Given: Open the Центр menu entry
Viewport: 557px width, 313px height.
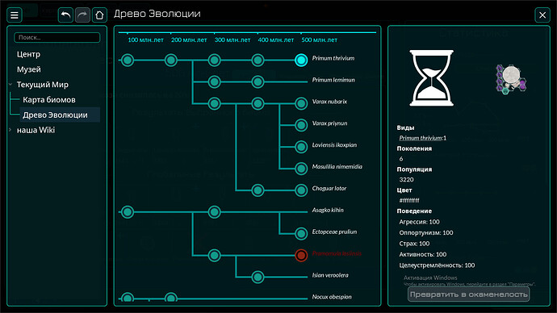Looking at the screenshot, I should tap(28, 54).
